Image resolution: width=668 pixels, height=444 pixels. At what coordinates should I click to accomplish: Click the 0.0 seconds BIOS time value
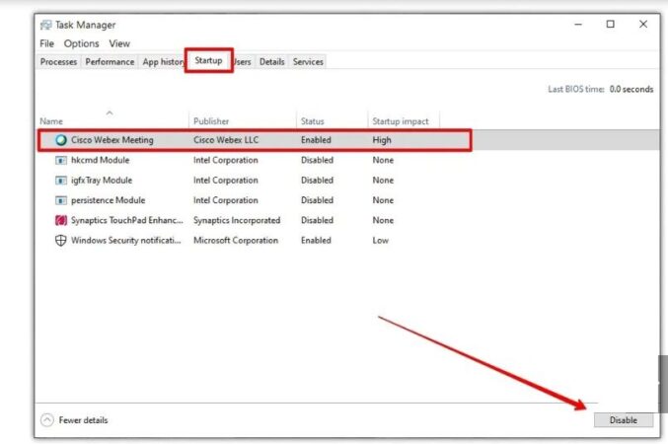pos(631,89)
